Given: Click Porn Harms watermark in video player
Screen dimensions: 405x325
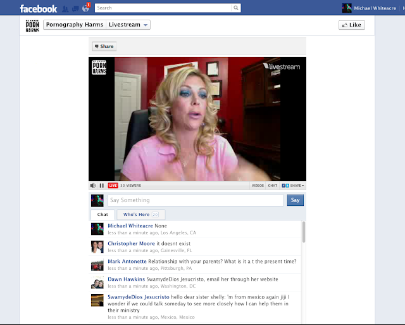Looking at the screenshot, I should click(99, 67).
